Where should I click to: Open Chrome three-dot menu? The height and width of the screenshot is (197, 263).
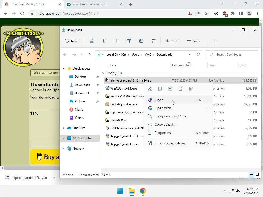pos(257,13)
